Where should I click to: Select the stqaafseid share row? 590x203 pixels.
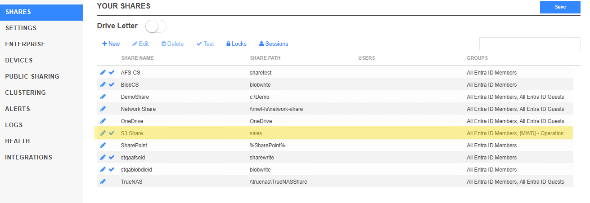click(335, 157)
